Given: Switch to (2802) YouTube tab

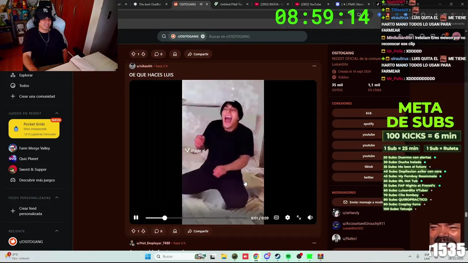Looking at the screenshot, I should 311,4.
